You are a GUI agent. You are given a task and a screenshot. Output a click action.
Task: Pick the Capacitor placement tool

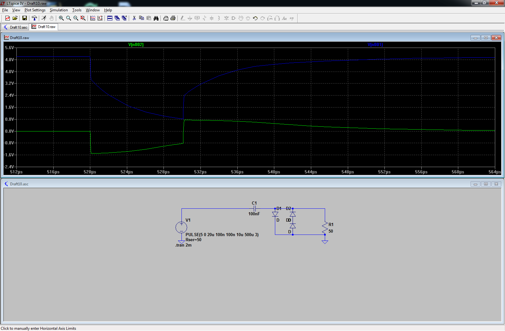click(x=212, y=18)
